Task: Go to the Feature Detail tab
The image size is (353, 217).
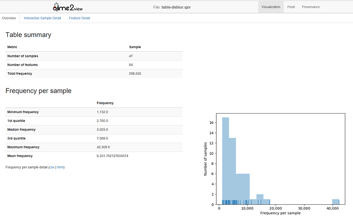Action: pos(79,18)
